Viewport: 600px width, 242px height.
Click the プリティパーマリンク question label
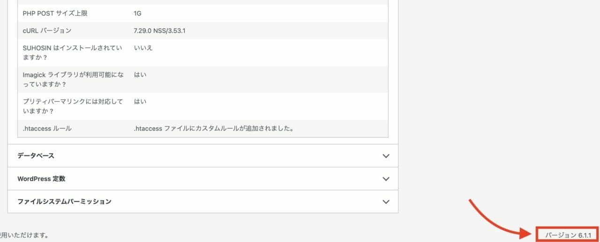tap(73, 106)
